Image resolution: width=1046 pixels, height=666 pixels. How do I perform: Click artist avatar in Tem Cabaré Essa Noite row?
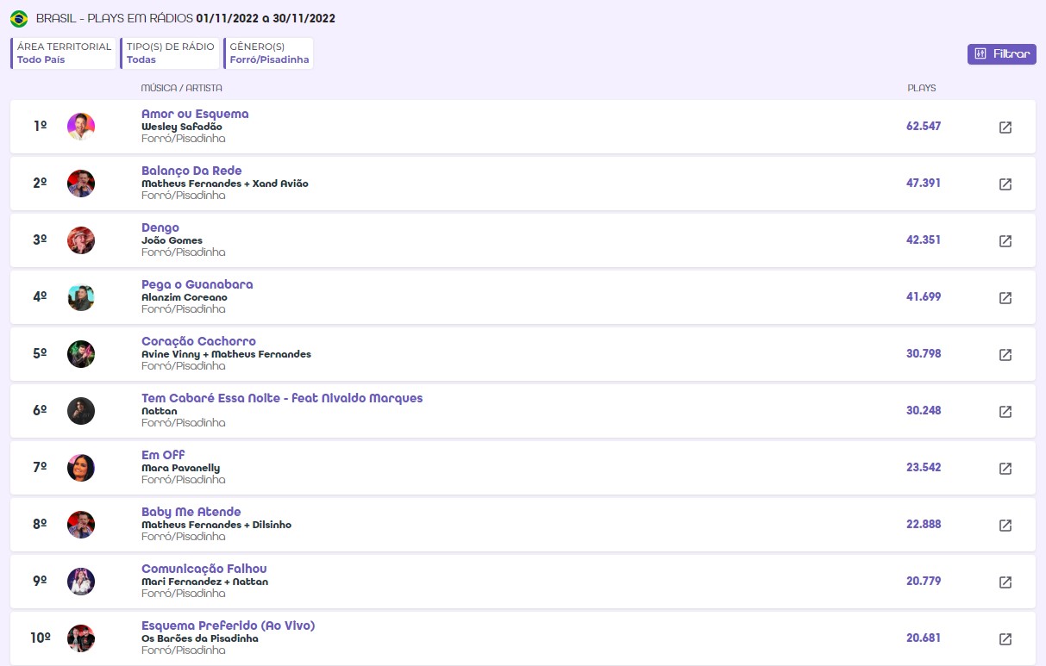[x=81, y=411]
